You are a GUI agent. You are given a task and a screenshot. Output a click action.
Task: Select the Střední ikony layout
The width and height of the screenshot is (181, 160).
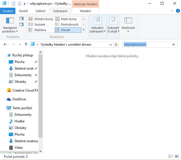[x=41, y=19]
